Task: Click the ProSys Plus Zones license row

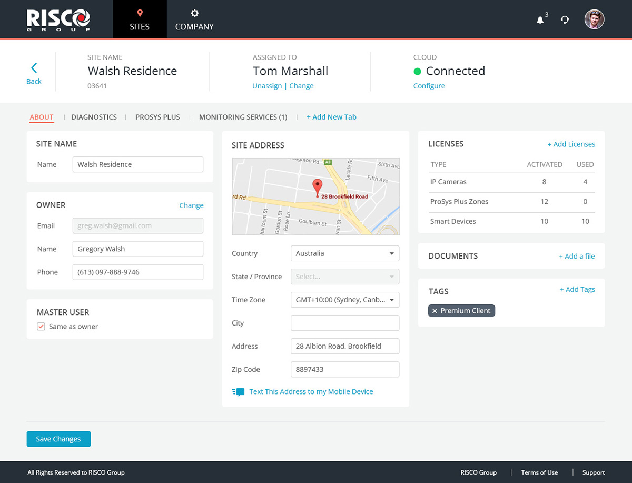Action: tap(511, 202)
